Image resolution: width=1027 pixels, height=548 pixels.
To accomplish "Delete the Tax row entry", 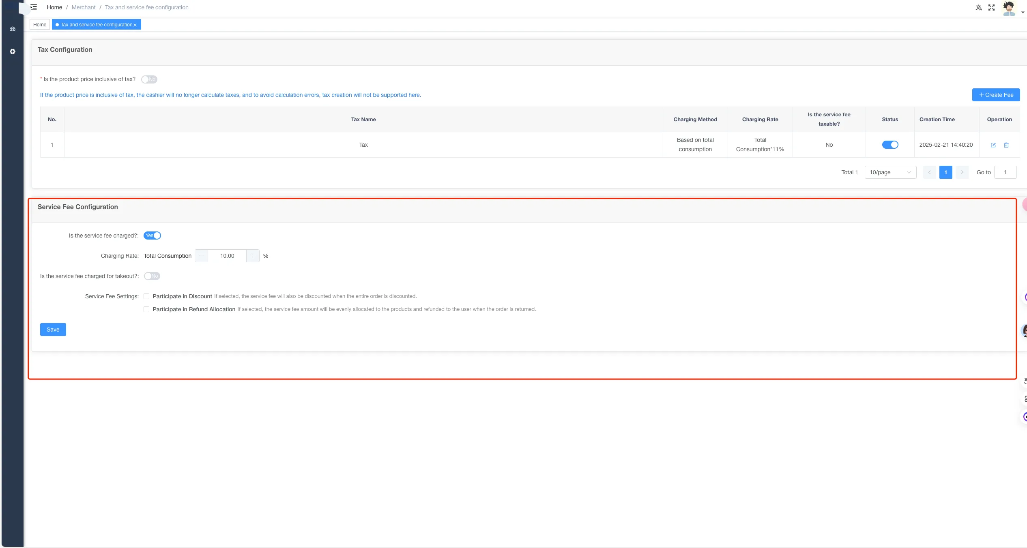I will [1006, 145].
